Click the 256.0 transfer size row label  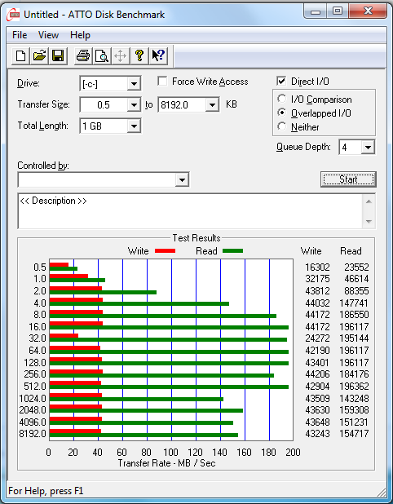point(35,374)
